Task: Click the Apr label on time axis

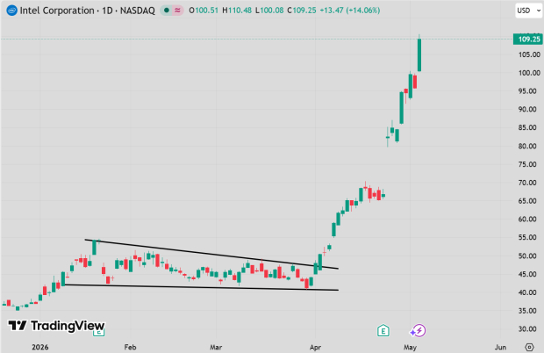Action: [x=315, y=347]
